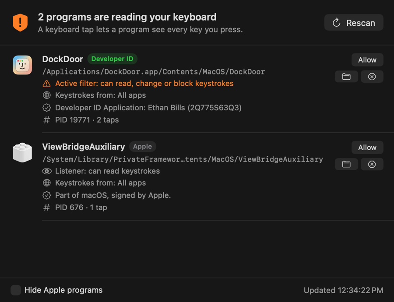Allow the ViewBridgeAuxiliary program
The image size is (394, 302).
pyautogui.click(x=367, y=147)
